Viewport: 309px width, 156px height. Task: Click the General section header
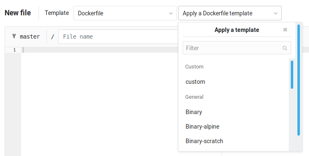pyautogui.click(x=194, y=97)
